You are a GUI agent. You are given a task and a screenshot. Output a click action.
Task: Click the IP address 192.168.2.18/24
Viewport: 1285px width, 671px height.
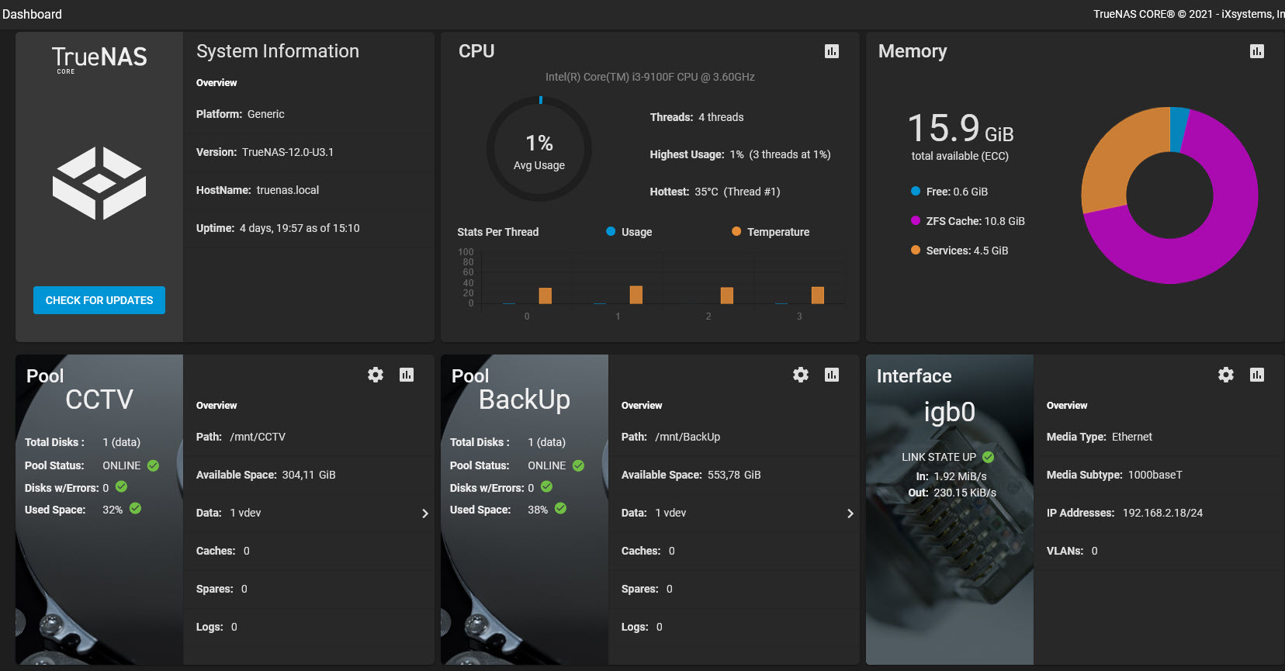[1162, 513]
